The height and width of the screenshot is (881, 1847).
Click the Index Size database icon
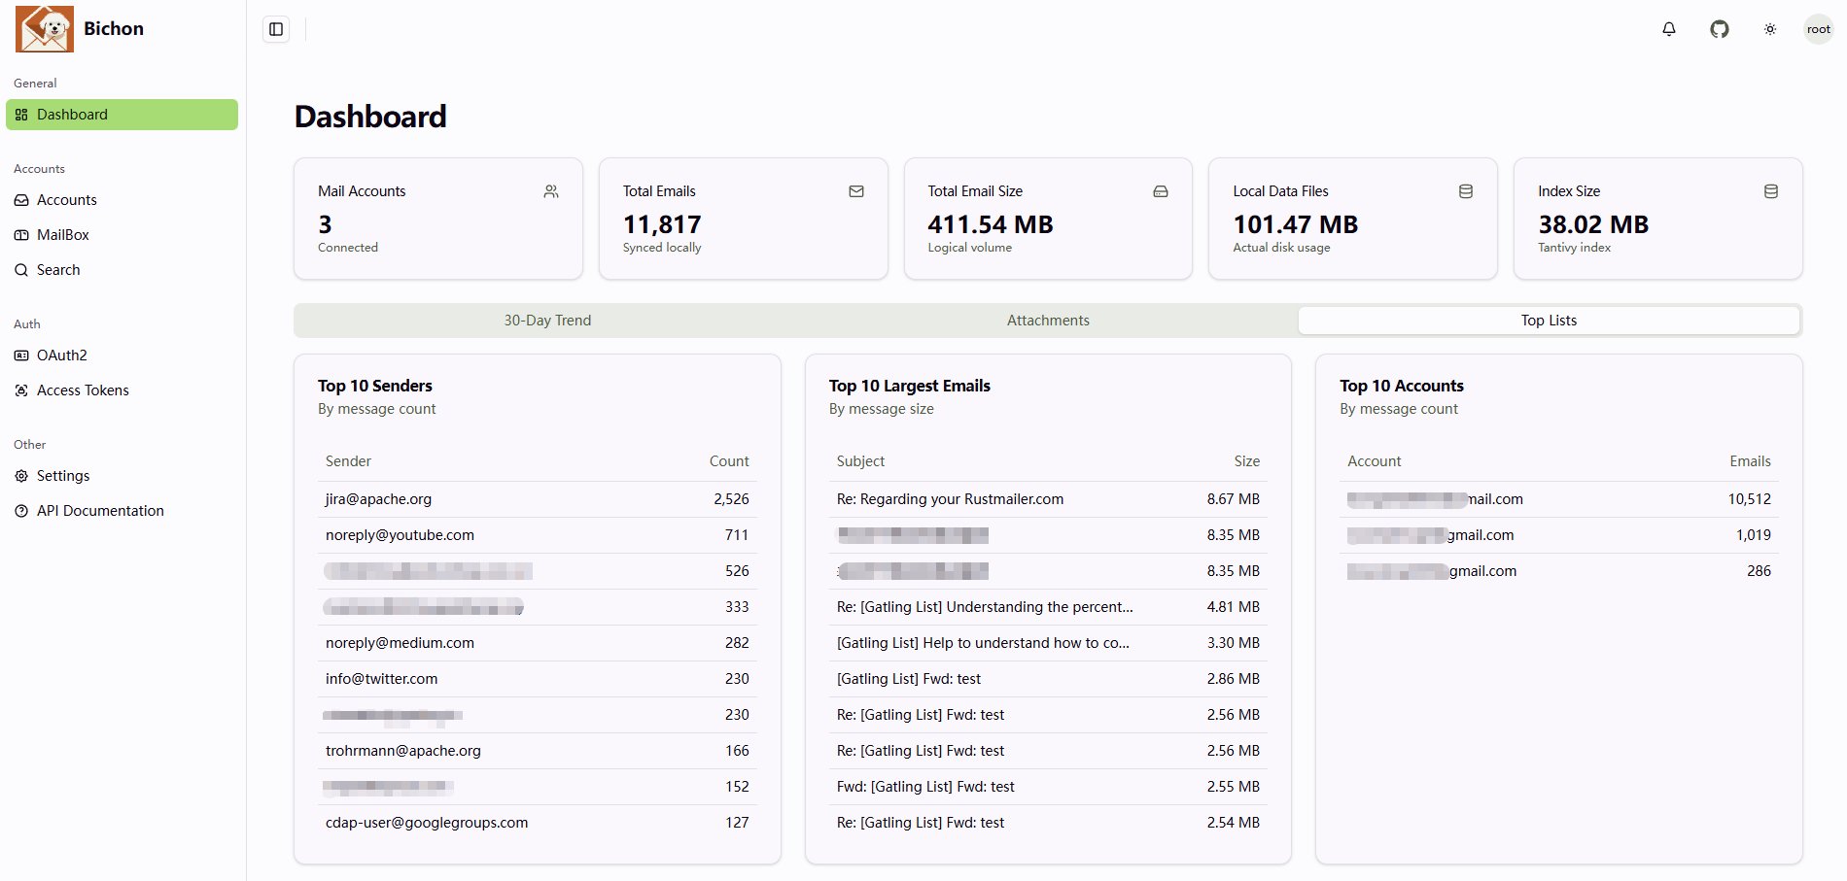click(x=1770, y=191)
